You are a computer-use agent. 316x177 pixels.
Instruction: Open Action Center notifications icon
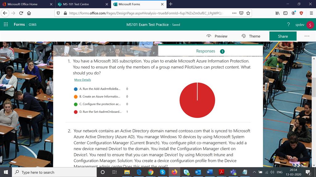point(308,172)
